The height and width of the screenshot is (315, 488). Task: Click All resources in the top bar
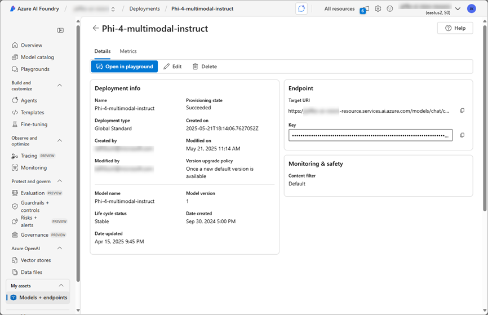[x=340, y=8]
